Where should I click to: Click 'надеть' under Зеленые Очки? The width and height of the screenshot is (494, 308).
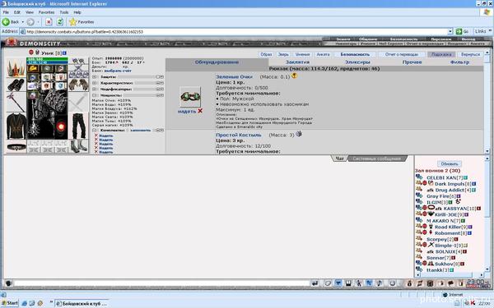point(187,111)
